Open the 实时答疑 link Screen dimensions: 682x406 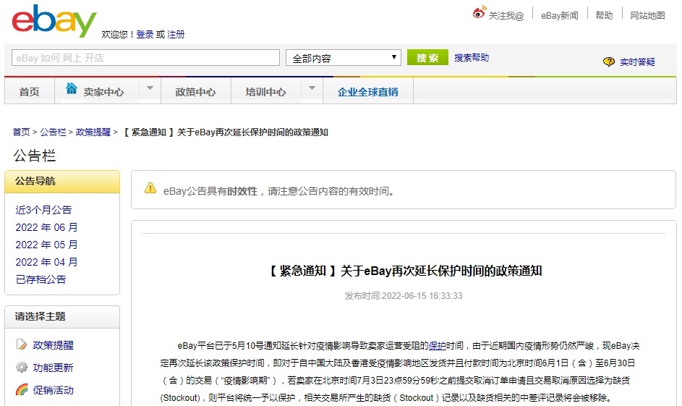coord(637,62)
